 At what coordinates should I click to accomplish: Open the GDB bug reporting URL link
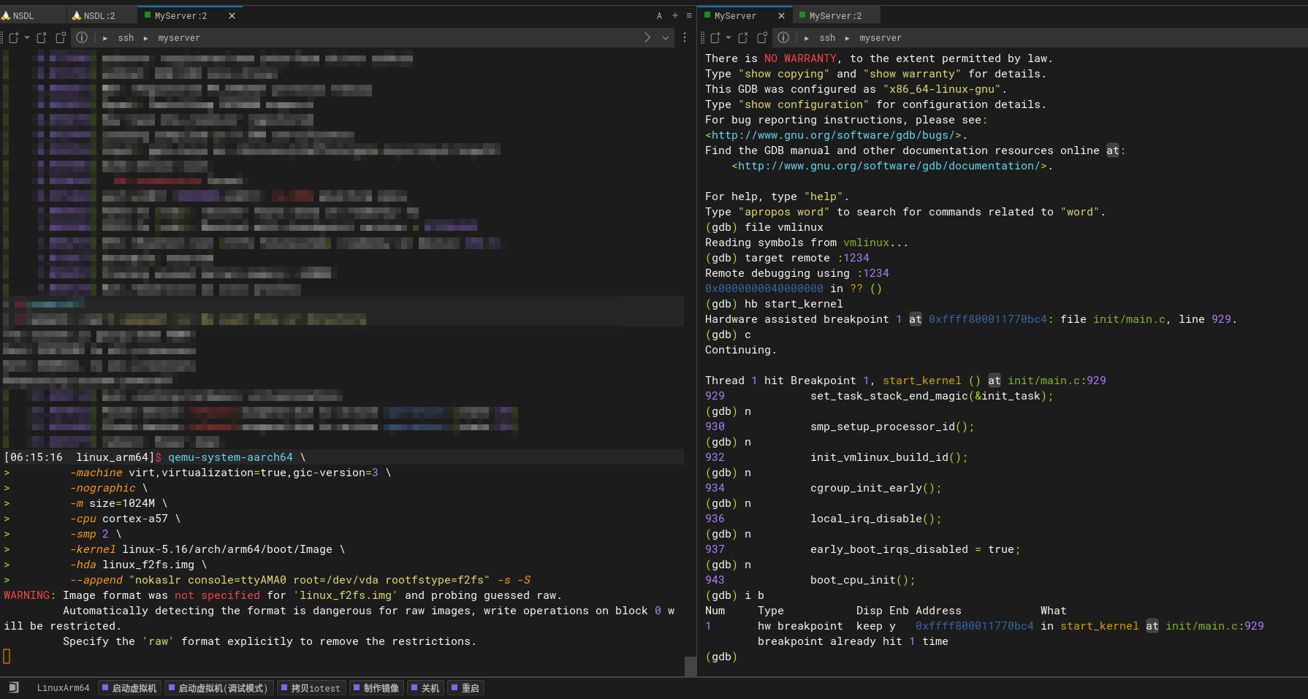(832, 134)
